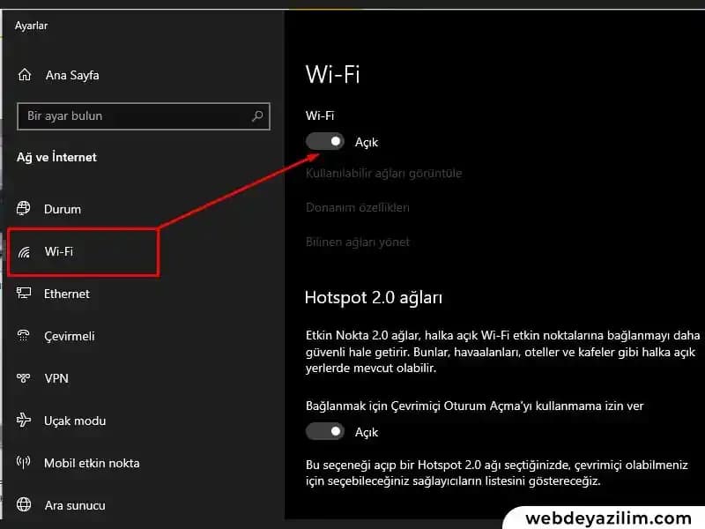
Task: Click the Çevirmeli dial-up icon
Action: (x=25, y=336)
